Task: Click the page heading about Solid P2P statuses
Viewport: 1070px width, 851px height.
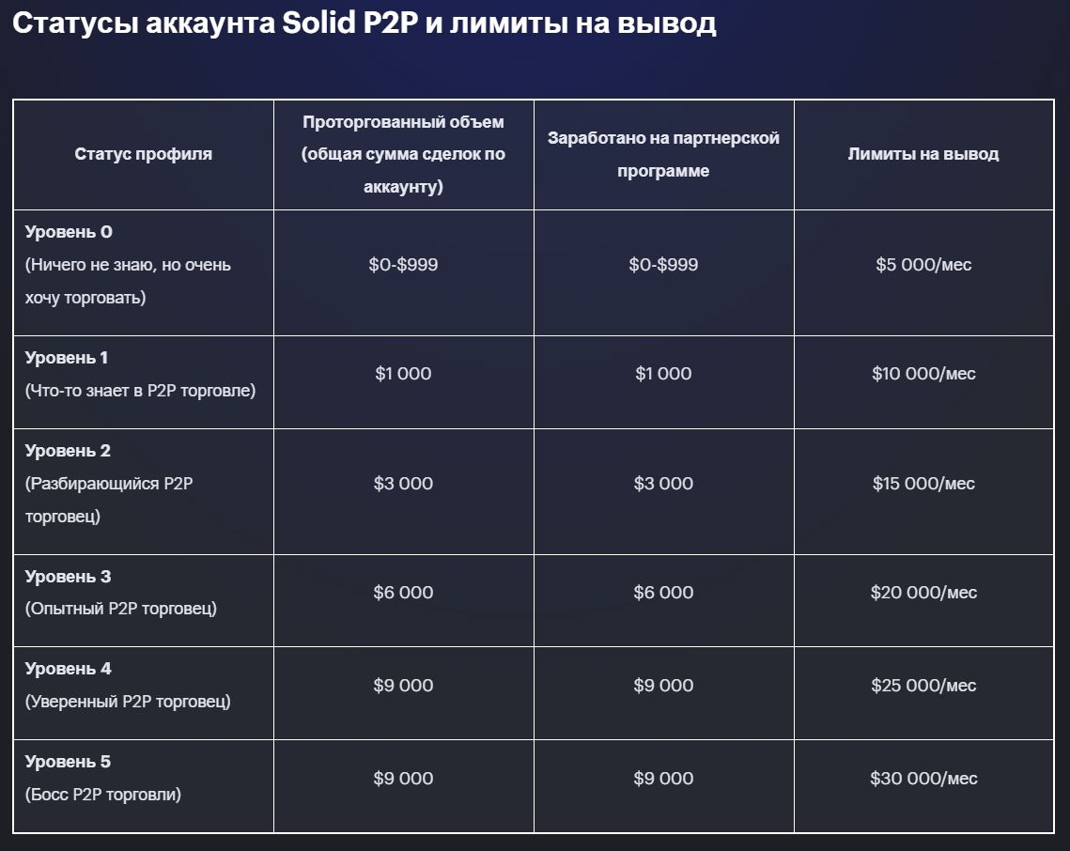Action: pyautogui.click(x=364, y=23)
